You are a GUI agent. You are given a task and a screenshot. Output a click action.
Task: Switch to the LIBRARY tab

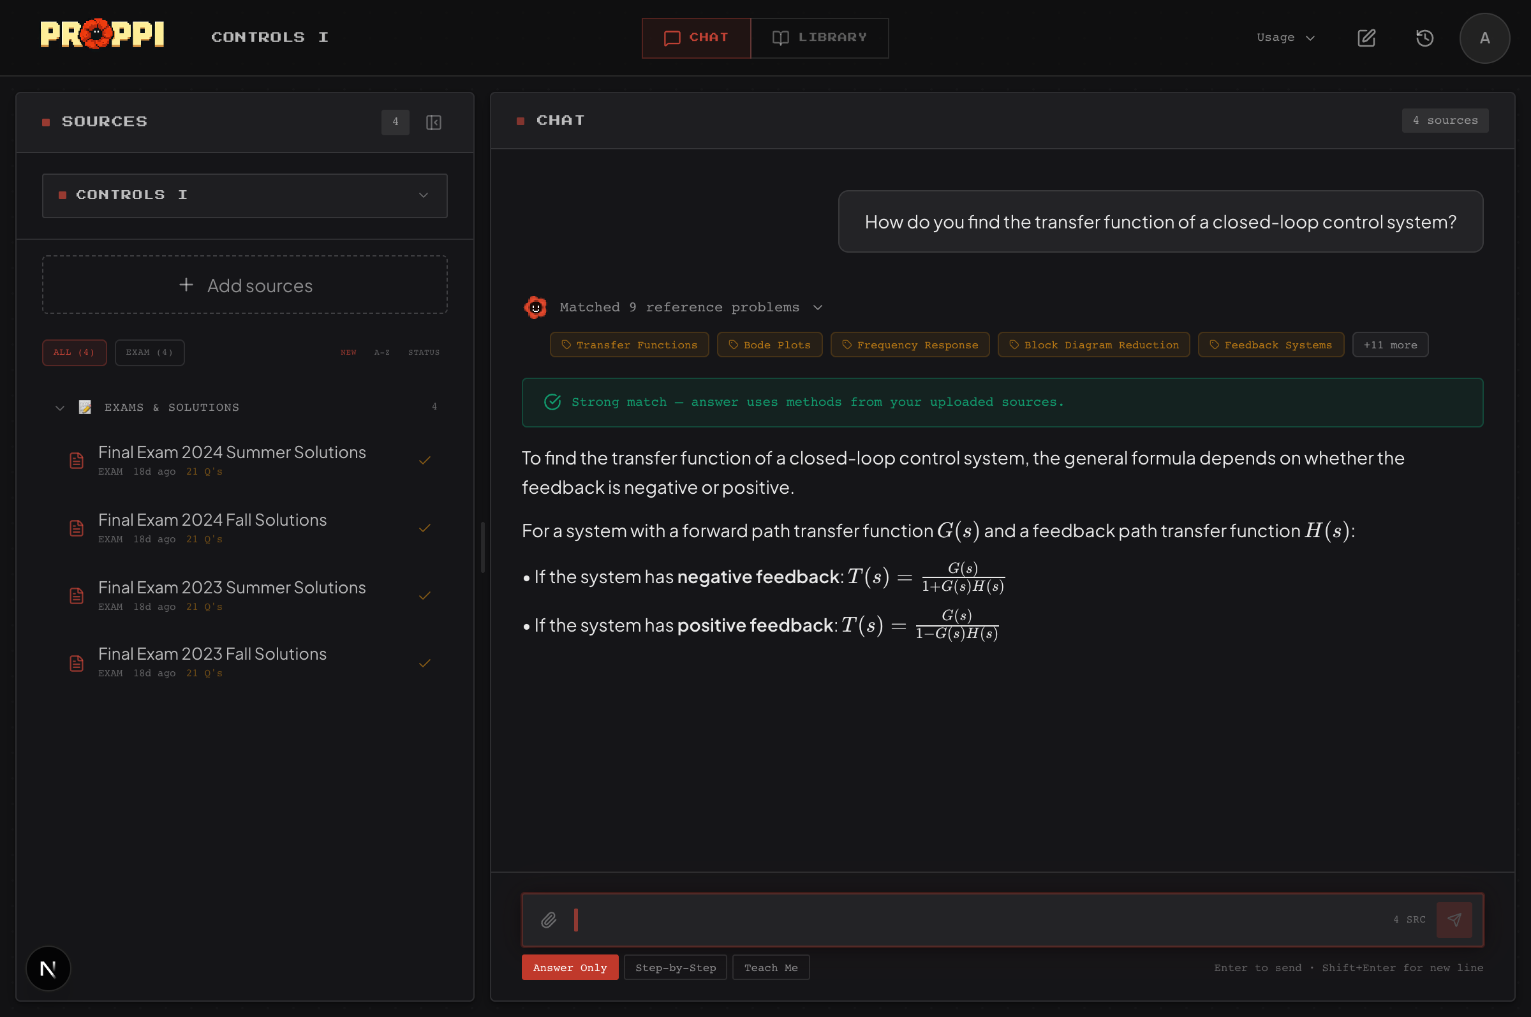tap(819, 38)
